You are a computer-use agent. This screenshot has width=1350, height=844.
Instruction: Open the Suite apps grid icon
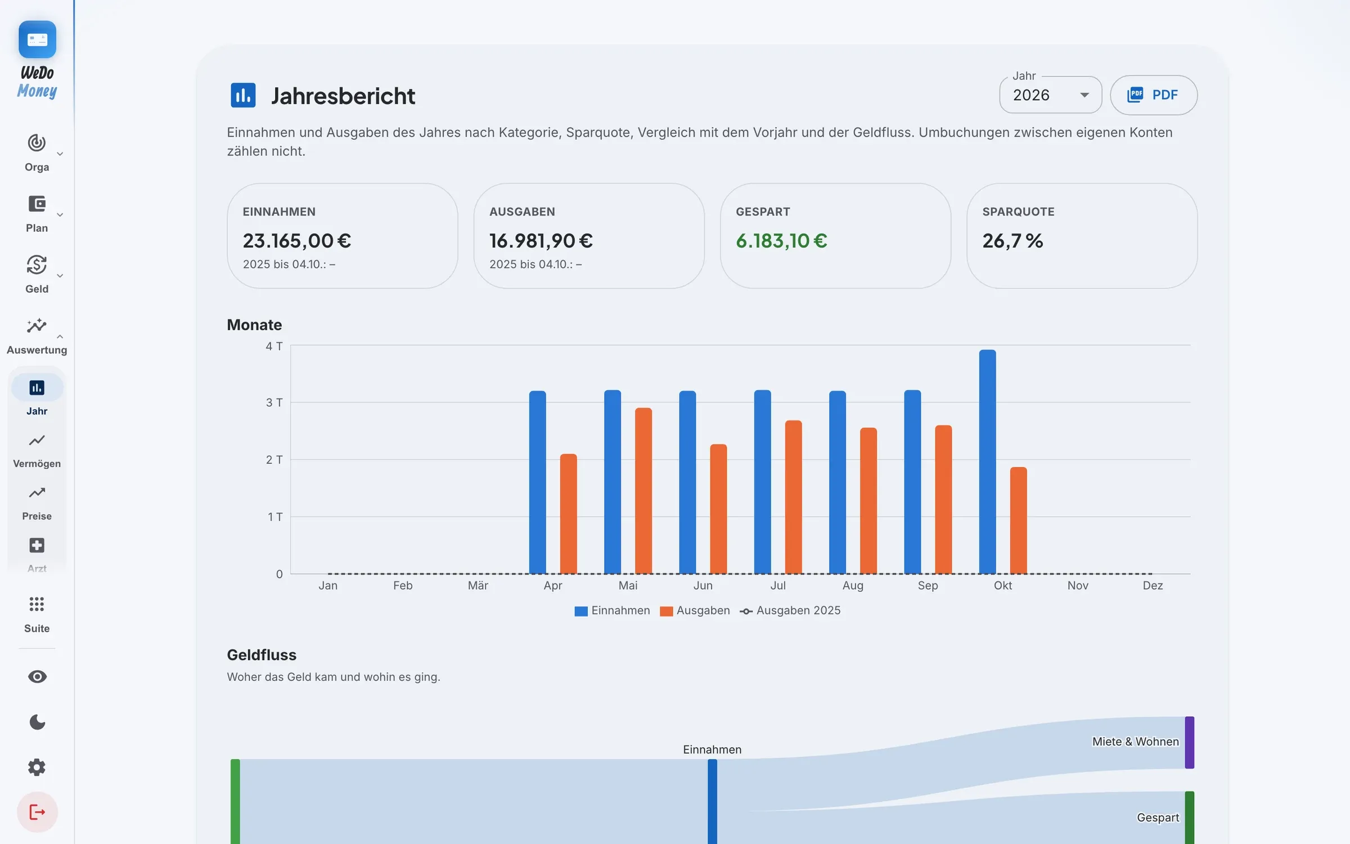(x=37, y=604)
